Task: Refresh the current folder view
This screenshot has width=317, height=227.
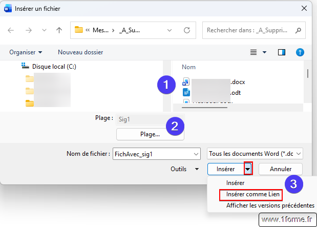Action: [187, 30]
